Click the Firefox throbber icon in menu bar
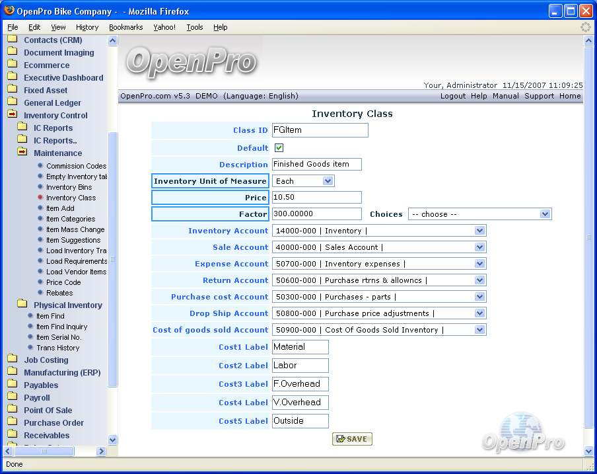Screen dimensions: 597x474 (x=585, y=27)
